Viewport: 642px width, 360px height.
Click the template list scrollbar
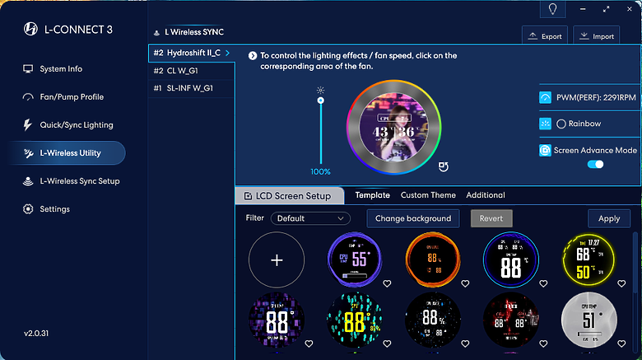[636, 263]
